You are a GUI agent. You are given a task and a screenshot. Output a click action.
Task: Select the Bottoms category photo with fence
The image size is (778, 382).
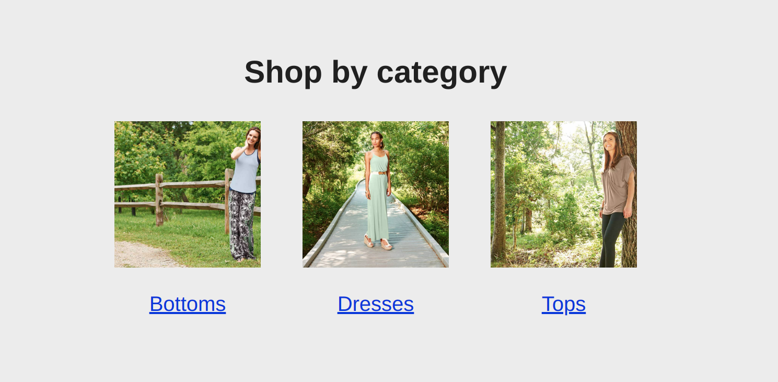pyautogui.click(x=188, y=194)
